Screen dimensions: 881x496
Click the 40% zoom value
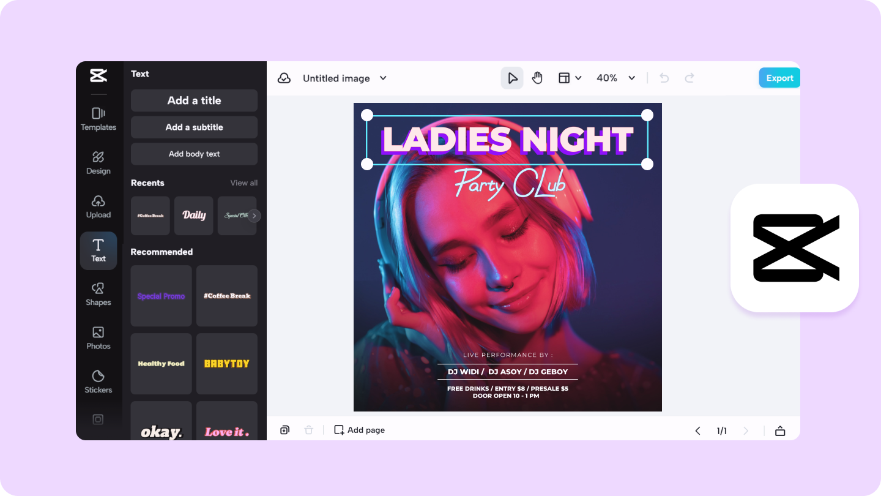point(607,78)
